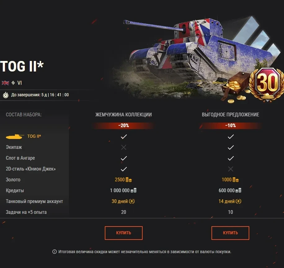Click the Экипаж cross mark in the Жемчужина column
This screenshot has width=284, height=268.
(x=124, y=147)
